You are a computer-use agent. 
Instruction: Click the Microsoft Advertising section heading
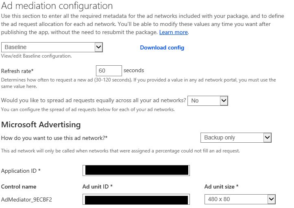click(41, 124)
